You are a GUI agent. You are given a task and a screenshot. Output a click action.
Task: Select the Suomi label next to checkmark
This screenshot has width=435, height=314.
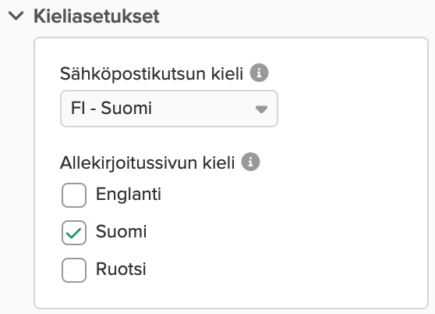point(122,231)
